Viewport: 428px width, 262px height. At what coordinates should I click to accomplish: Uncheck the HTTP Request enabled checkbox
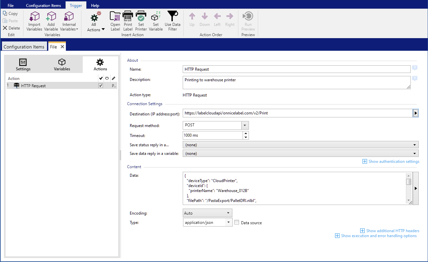click(101, 86)
